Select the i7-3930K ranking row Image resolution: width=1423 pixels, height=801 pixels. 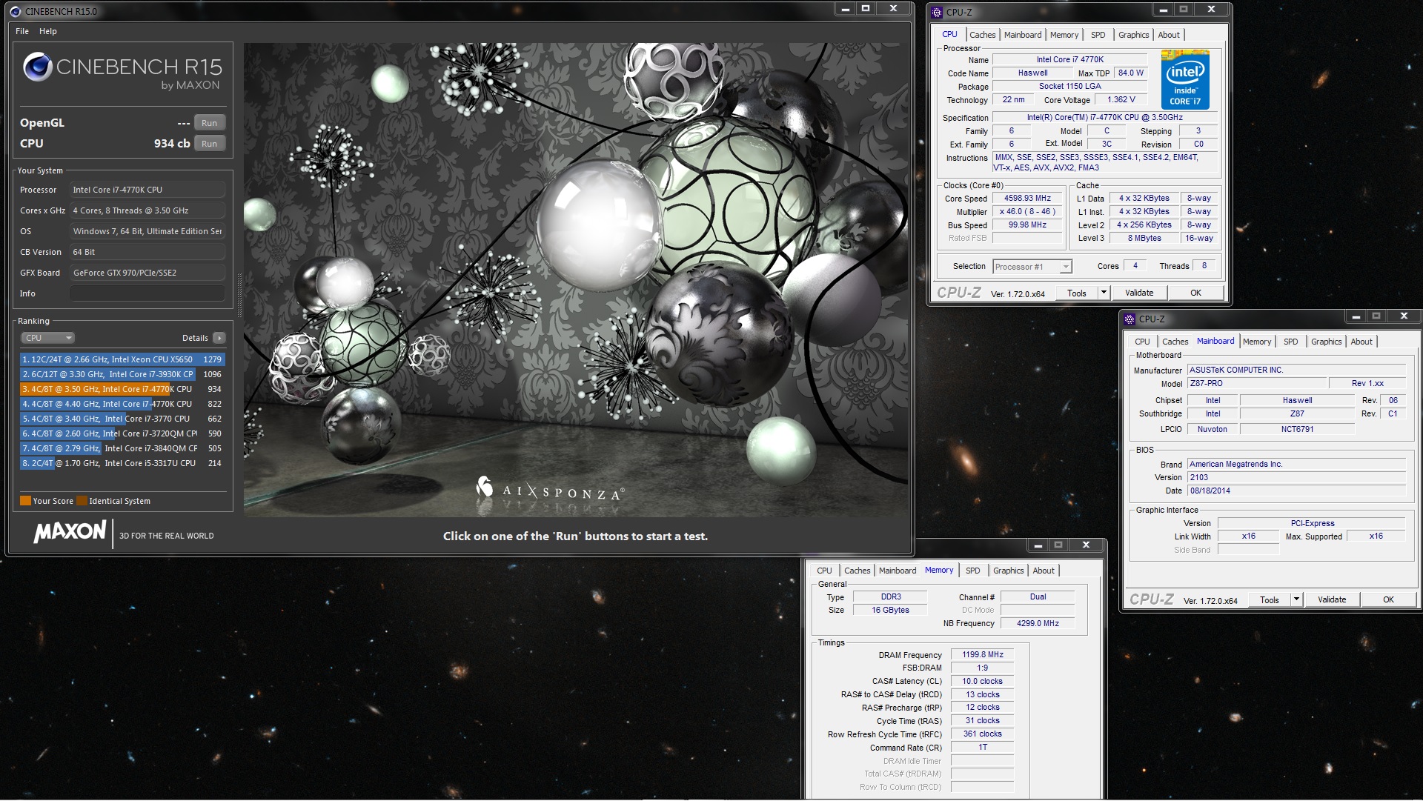122,374
